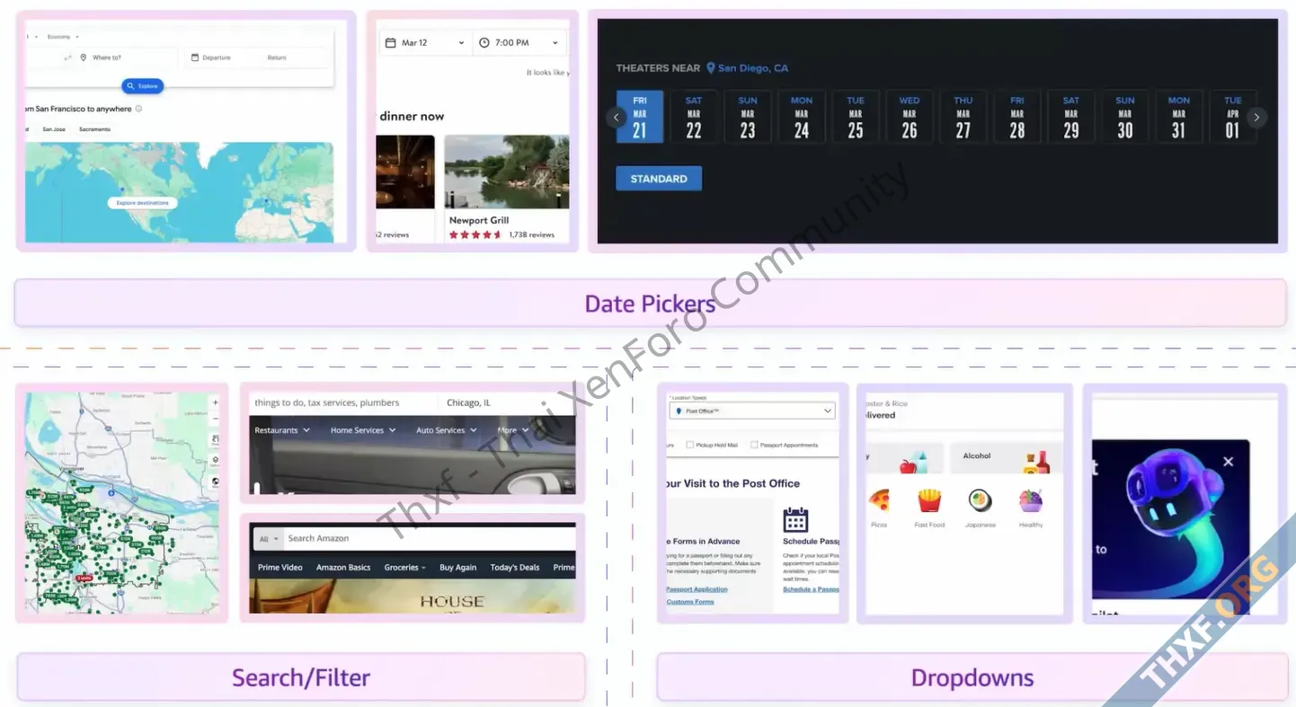Select SUN MAR 23 date tile

pos(748,117)
